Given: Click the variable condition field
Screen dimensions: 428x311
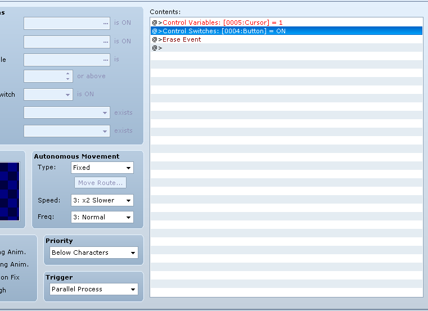Looking at the screenshot, I should pyautogui.click(x=67, y=60).
